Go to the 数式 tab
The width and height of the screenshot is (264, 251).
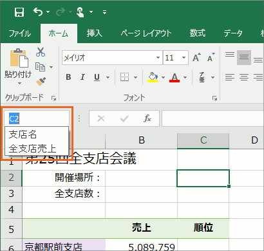[x=198, y=33]
